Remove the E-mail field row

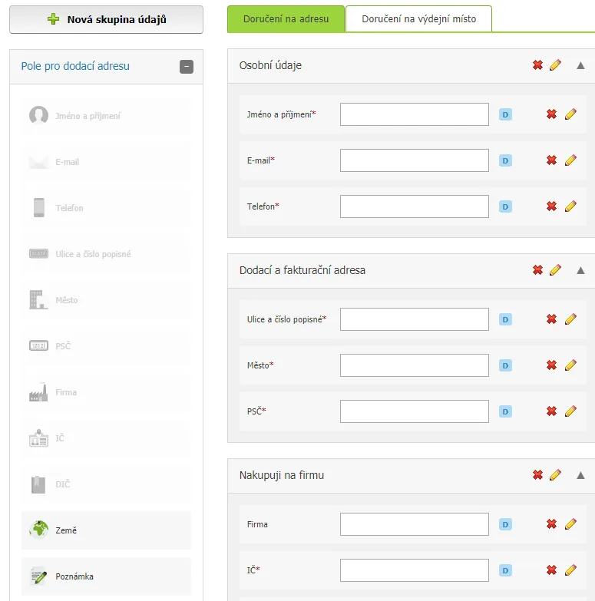point(551,160)
